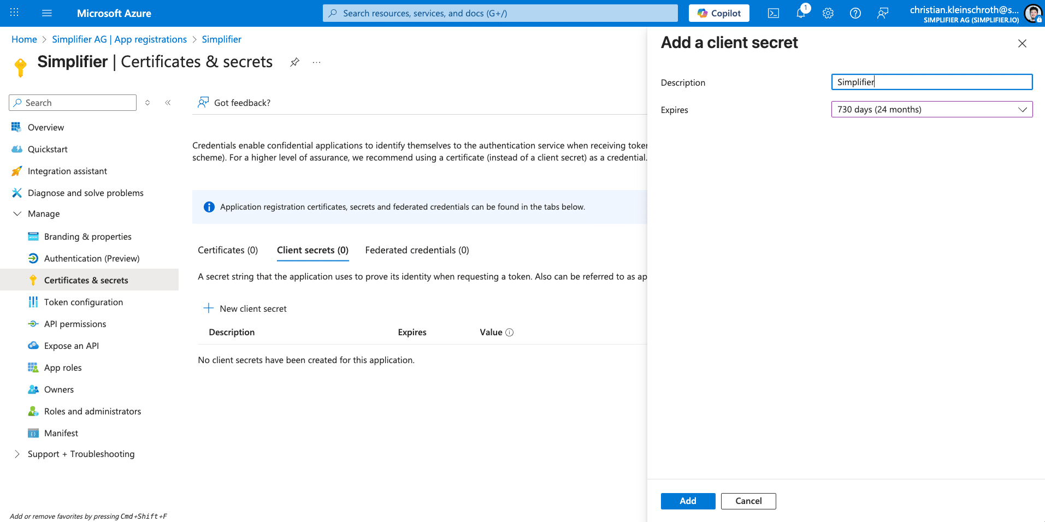
Task: Switch to Federated credentials (0) tab
Action: coord(417,250)
